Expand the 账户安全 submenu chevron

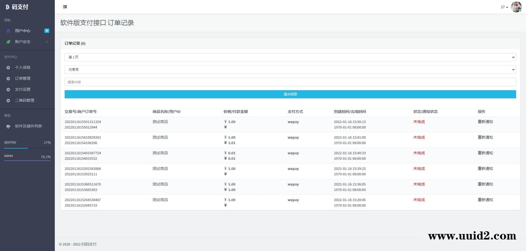(x=47, y=42)
